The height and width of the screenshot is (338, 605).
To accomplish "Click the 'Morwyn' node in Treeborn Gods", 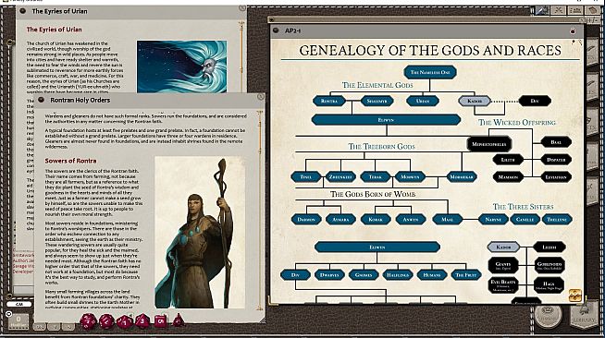I will pyautogui.click(x=410, y=176).
